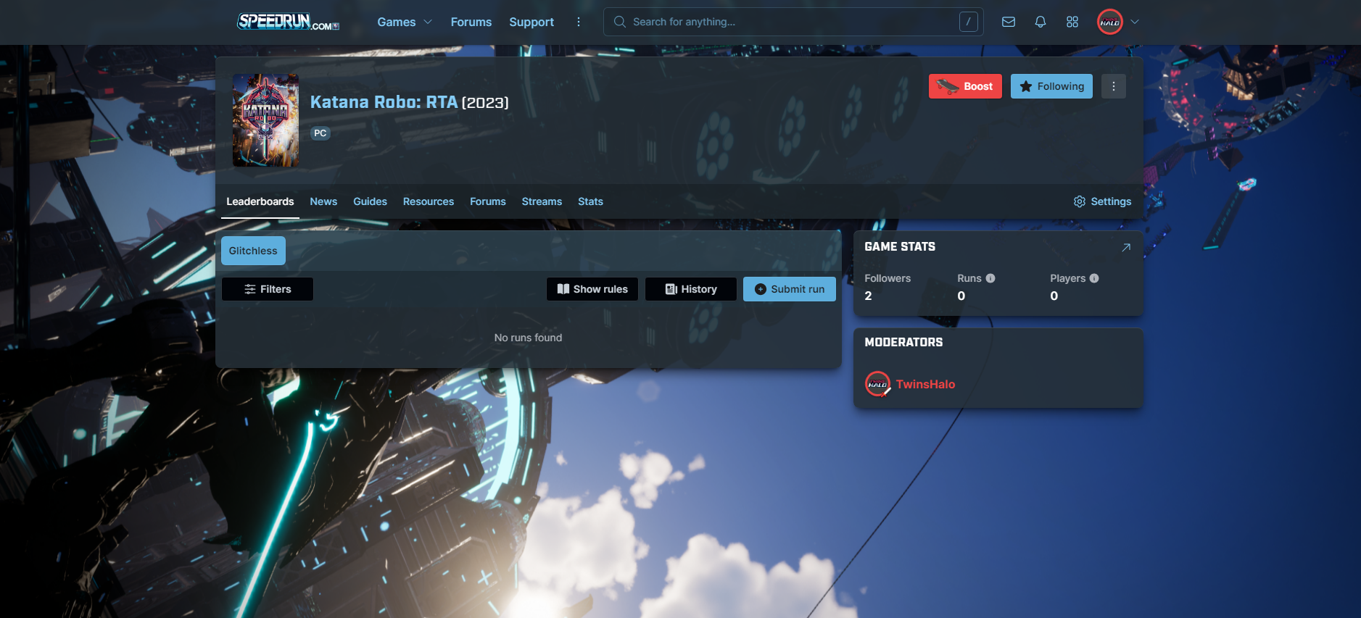Open the messages envelope icon
1361x618 pixels.
click(1008, 22)
